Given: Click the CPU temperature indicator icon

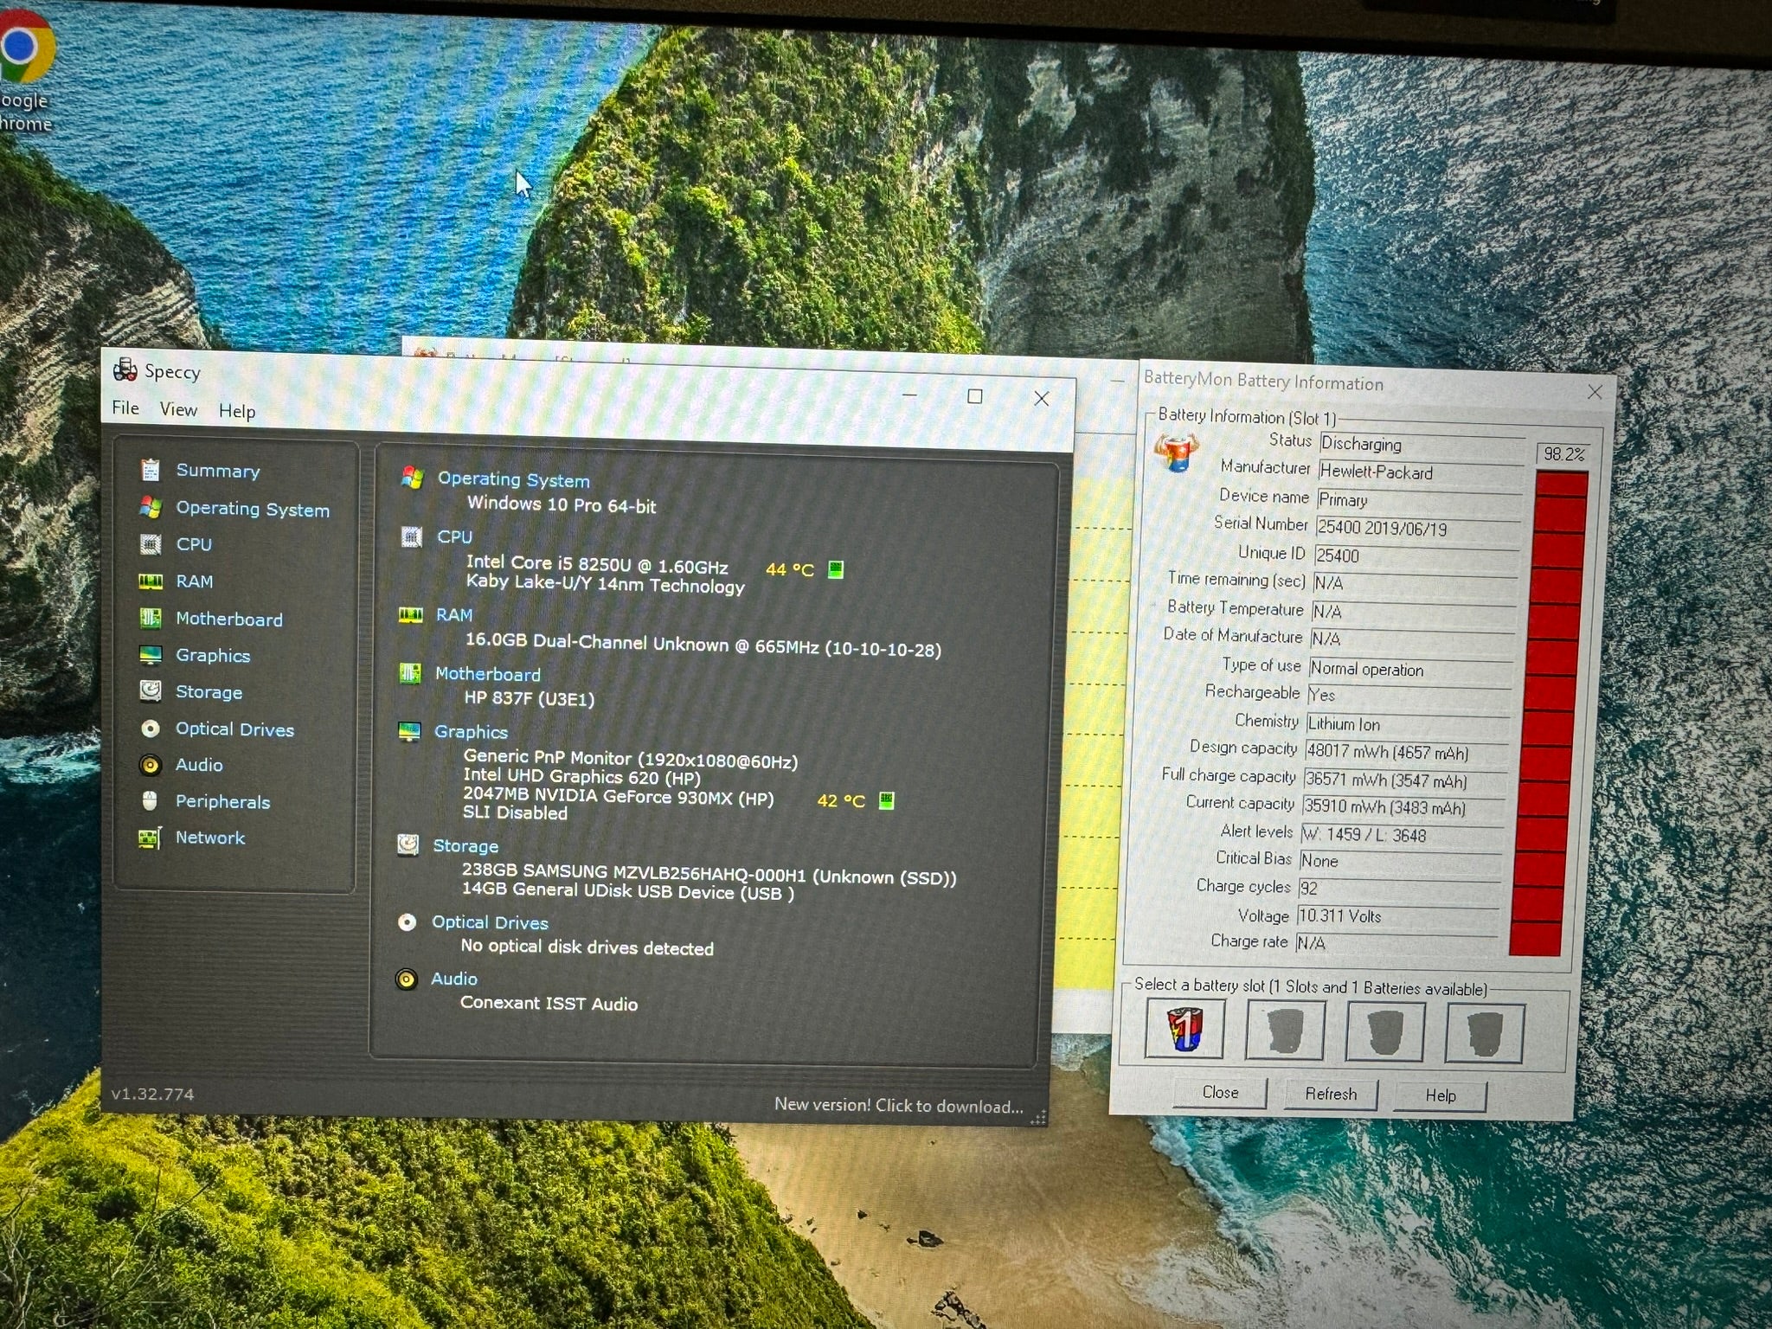Looking at the screenshot, I should [x=836, y=569].
